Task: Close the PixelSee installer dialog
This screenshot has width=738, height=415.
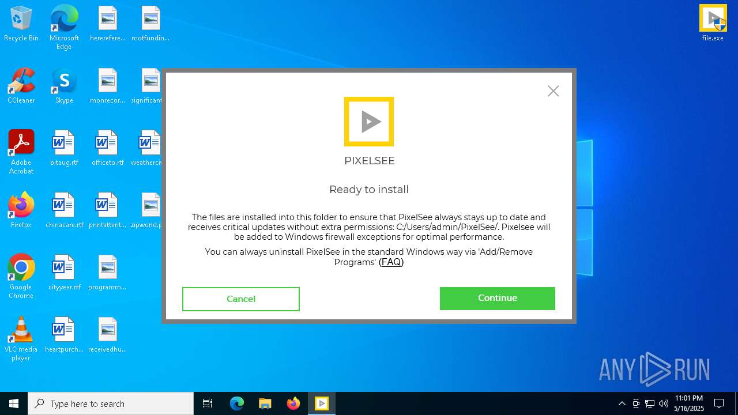Action: point(553,91)
